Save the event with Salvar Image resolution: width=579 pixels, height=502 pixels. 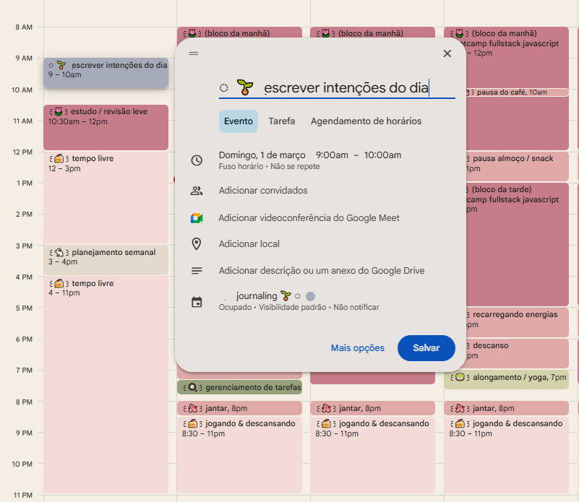click(x=426, y=348)
